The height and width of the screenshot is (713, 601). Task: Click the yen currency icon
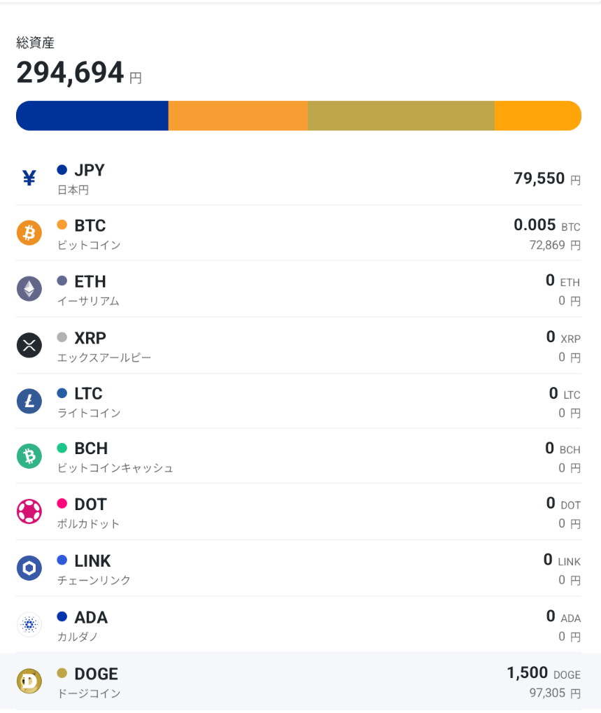point(29,178)
